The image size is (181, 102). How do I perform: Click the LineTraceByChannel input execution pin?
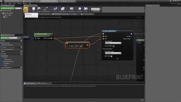(103, 34)
